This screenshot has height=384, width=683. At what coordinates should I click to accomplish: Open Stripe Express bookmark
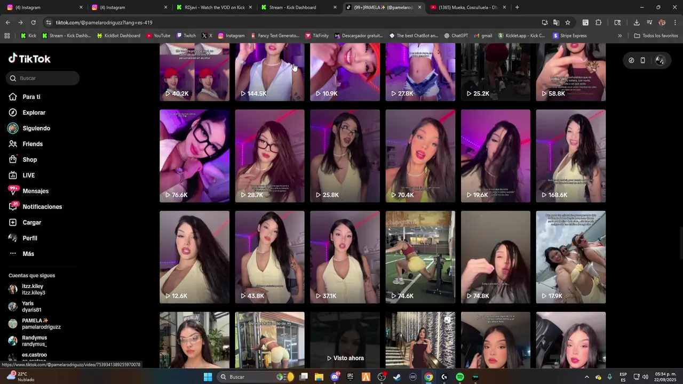570,36
